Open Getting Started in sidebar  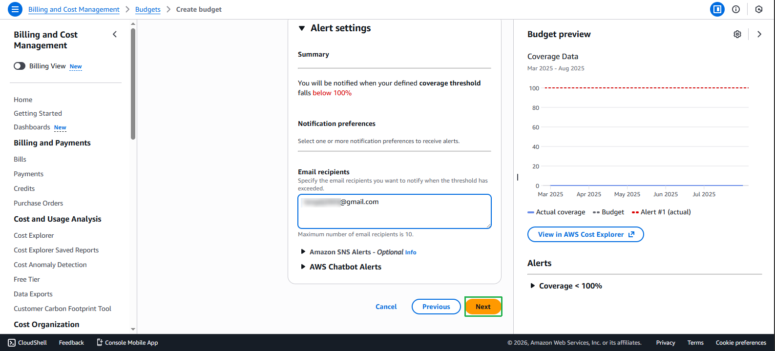(x=38, y=113)
